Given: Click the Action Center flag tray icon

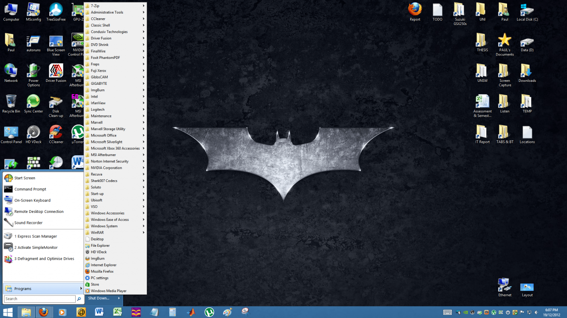Looking at the screenshot, I should coord(522,312).
